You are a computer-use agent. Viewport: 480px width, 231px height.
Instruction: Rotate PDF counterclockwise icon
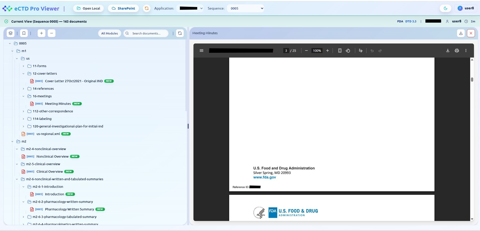point(348,51)
